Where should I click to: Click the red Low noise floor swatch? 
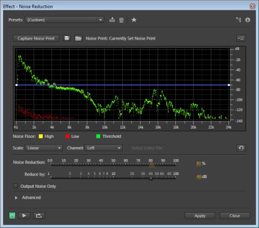pos(67,137)
